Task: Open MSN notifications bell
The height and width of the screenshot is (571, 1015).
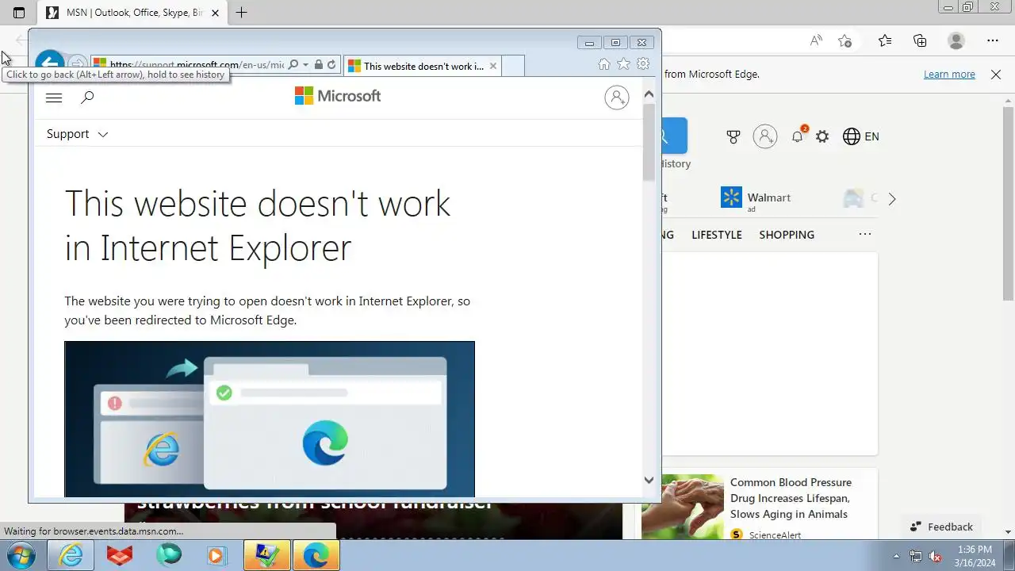Action: click(798, 136)
